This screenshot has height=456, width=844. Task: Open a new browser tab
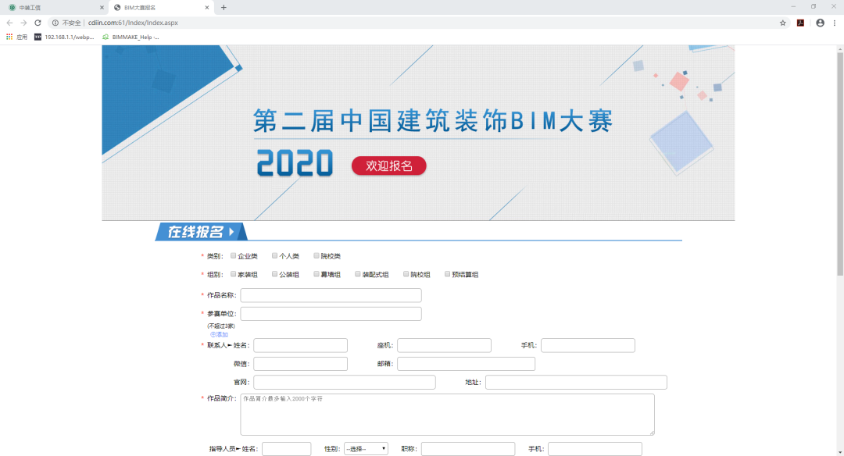224,8
